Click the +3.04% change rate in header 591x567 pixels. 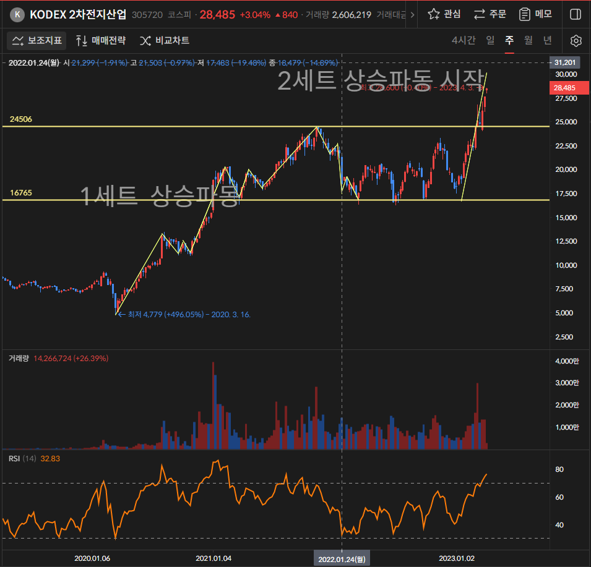pyautogui.click(x=255, y=15)
